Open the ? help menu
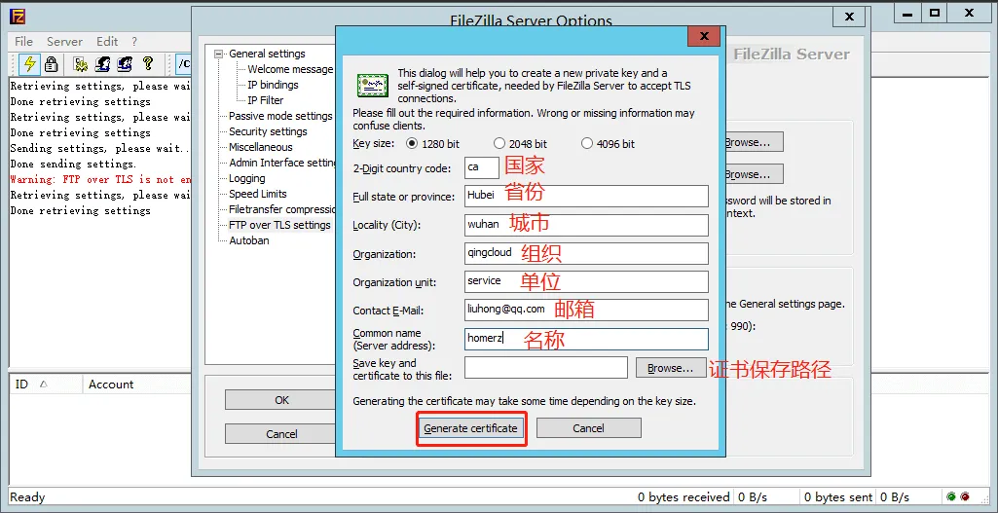This screenshot has width=998, height=513. [x=134, y=41]
